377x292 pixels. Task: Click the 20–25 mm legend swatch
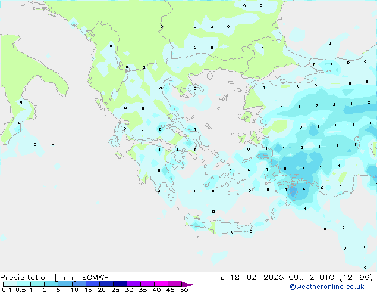coord(106,284)
